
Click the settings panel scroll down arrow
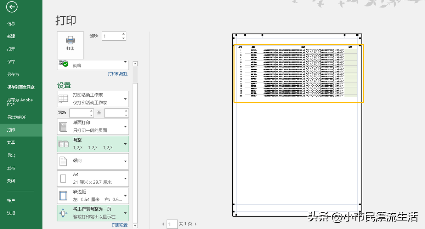click(135, 225)
